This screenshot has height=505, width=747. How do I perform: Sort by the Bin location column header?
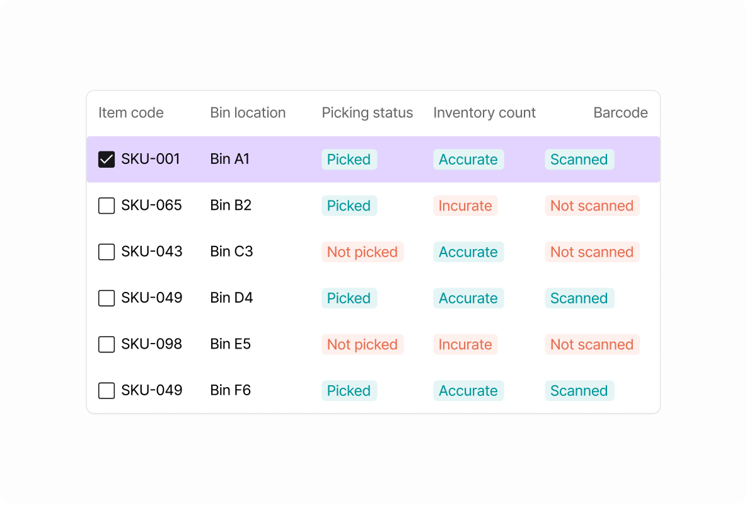click(248, 112)
